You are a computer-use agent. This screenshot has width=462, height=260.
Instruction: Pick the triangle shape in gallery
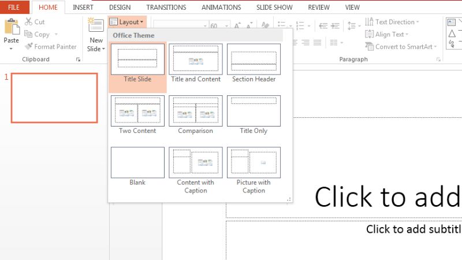[452, 34]
